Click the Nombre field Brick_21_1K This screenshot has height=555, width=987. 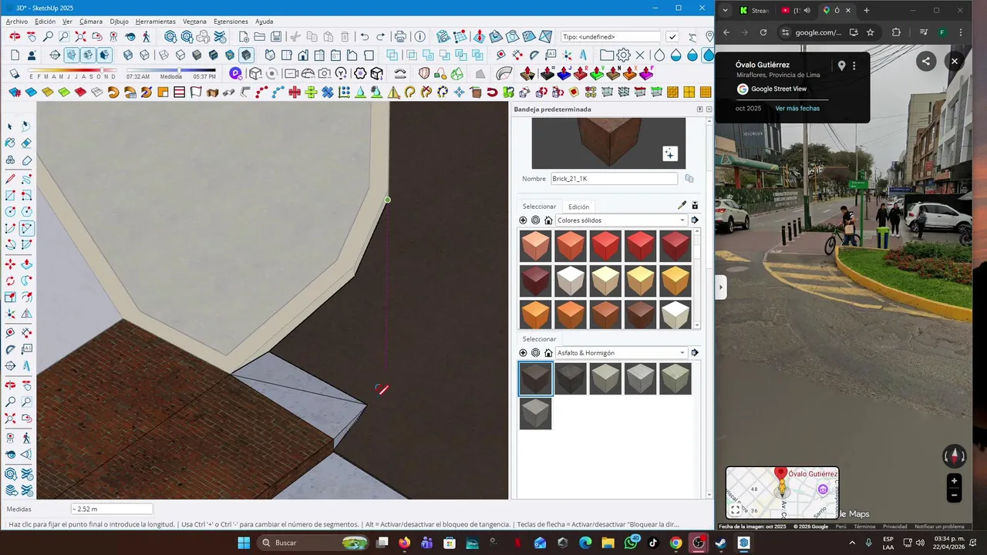point(614,179)
